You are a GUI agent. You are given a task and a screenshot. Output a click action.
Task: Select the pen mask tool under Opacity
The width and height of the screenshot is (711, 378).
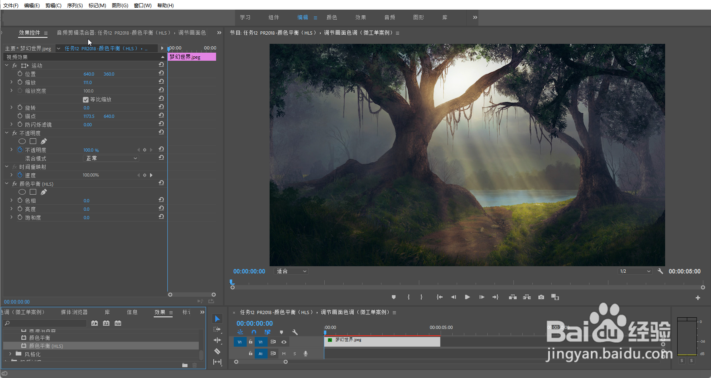click(44, 141)
